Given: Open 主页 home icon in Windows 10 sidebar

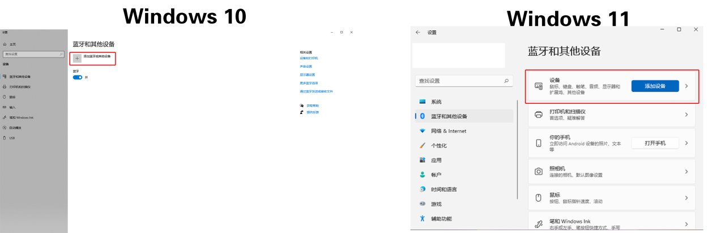Looking at the screenshot, I should (5, 43).
